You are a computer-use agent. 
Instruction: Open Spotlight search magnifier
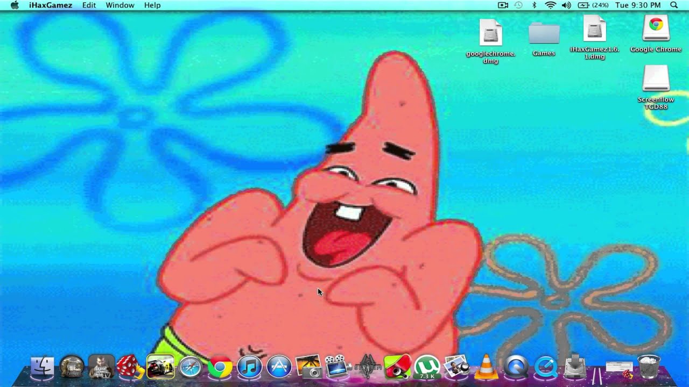click(x=674, y=5)
